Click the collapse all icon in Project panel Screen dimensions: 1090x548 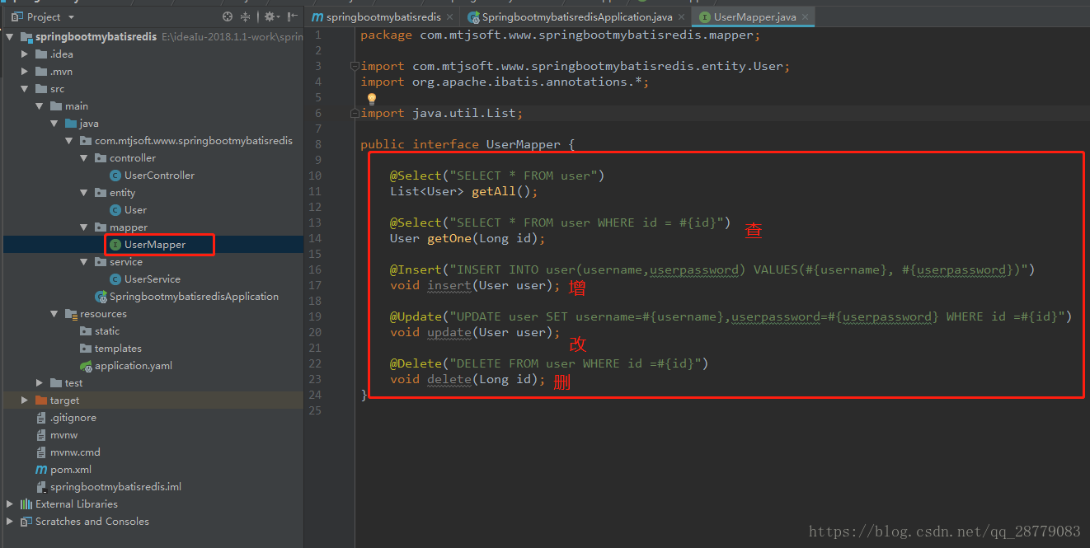246,16
